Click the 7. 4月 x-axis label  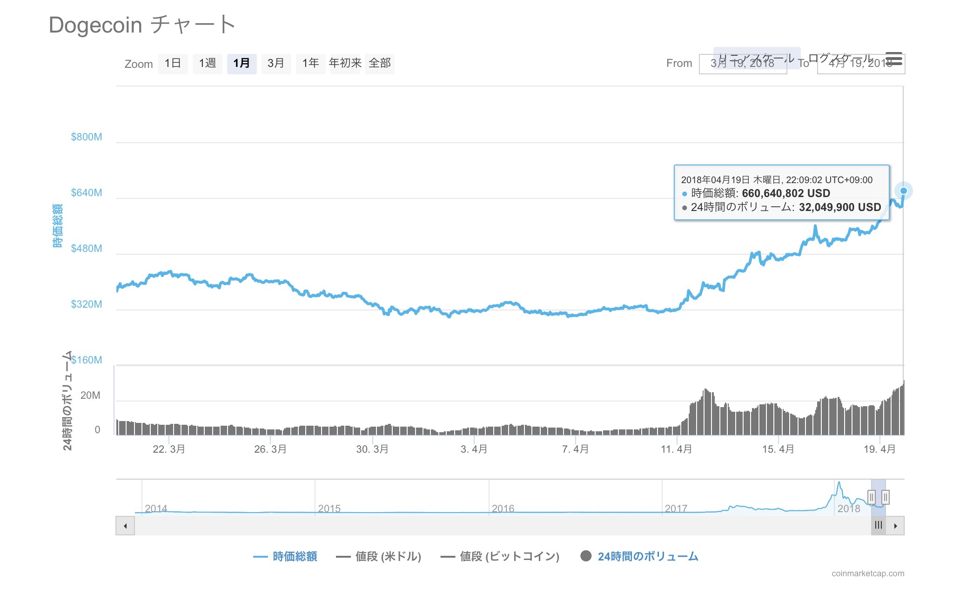pos(576,449)
